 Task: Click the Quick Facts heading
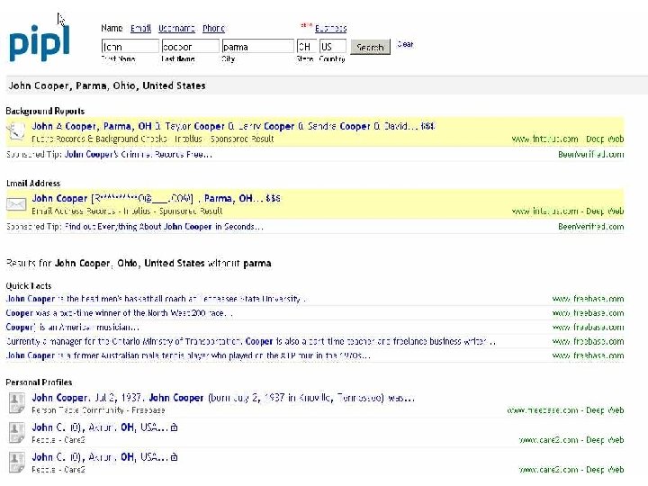[x=29, y=285]
